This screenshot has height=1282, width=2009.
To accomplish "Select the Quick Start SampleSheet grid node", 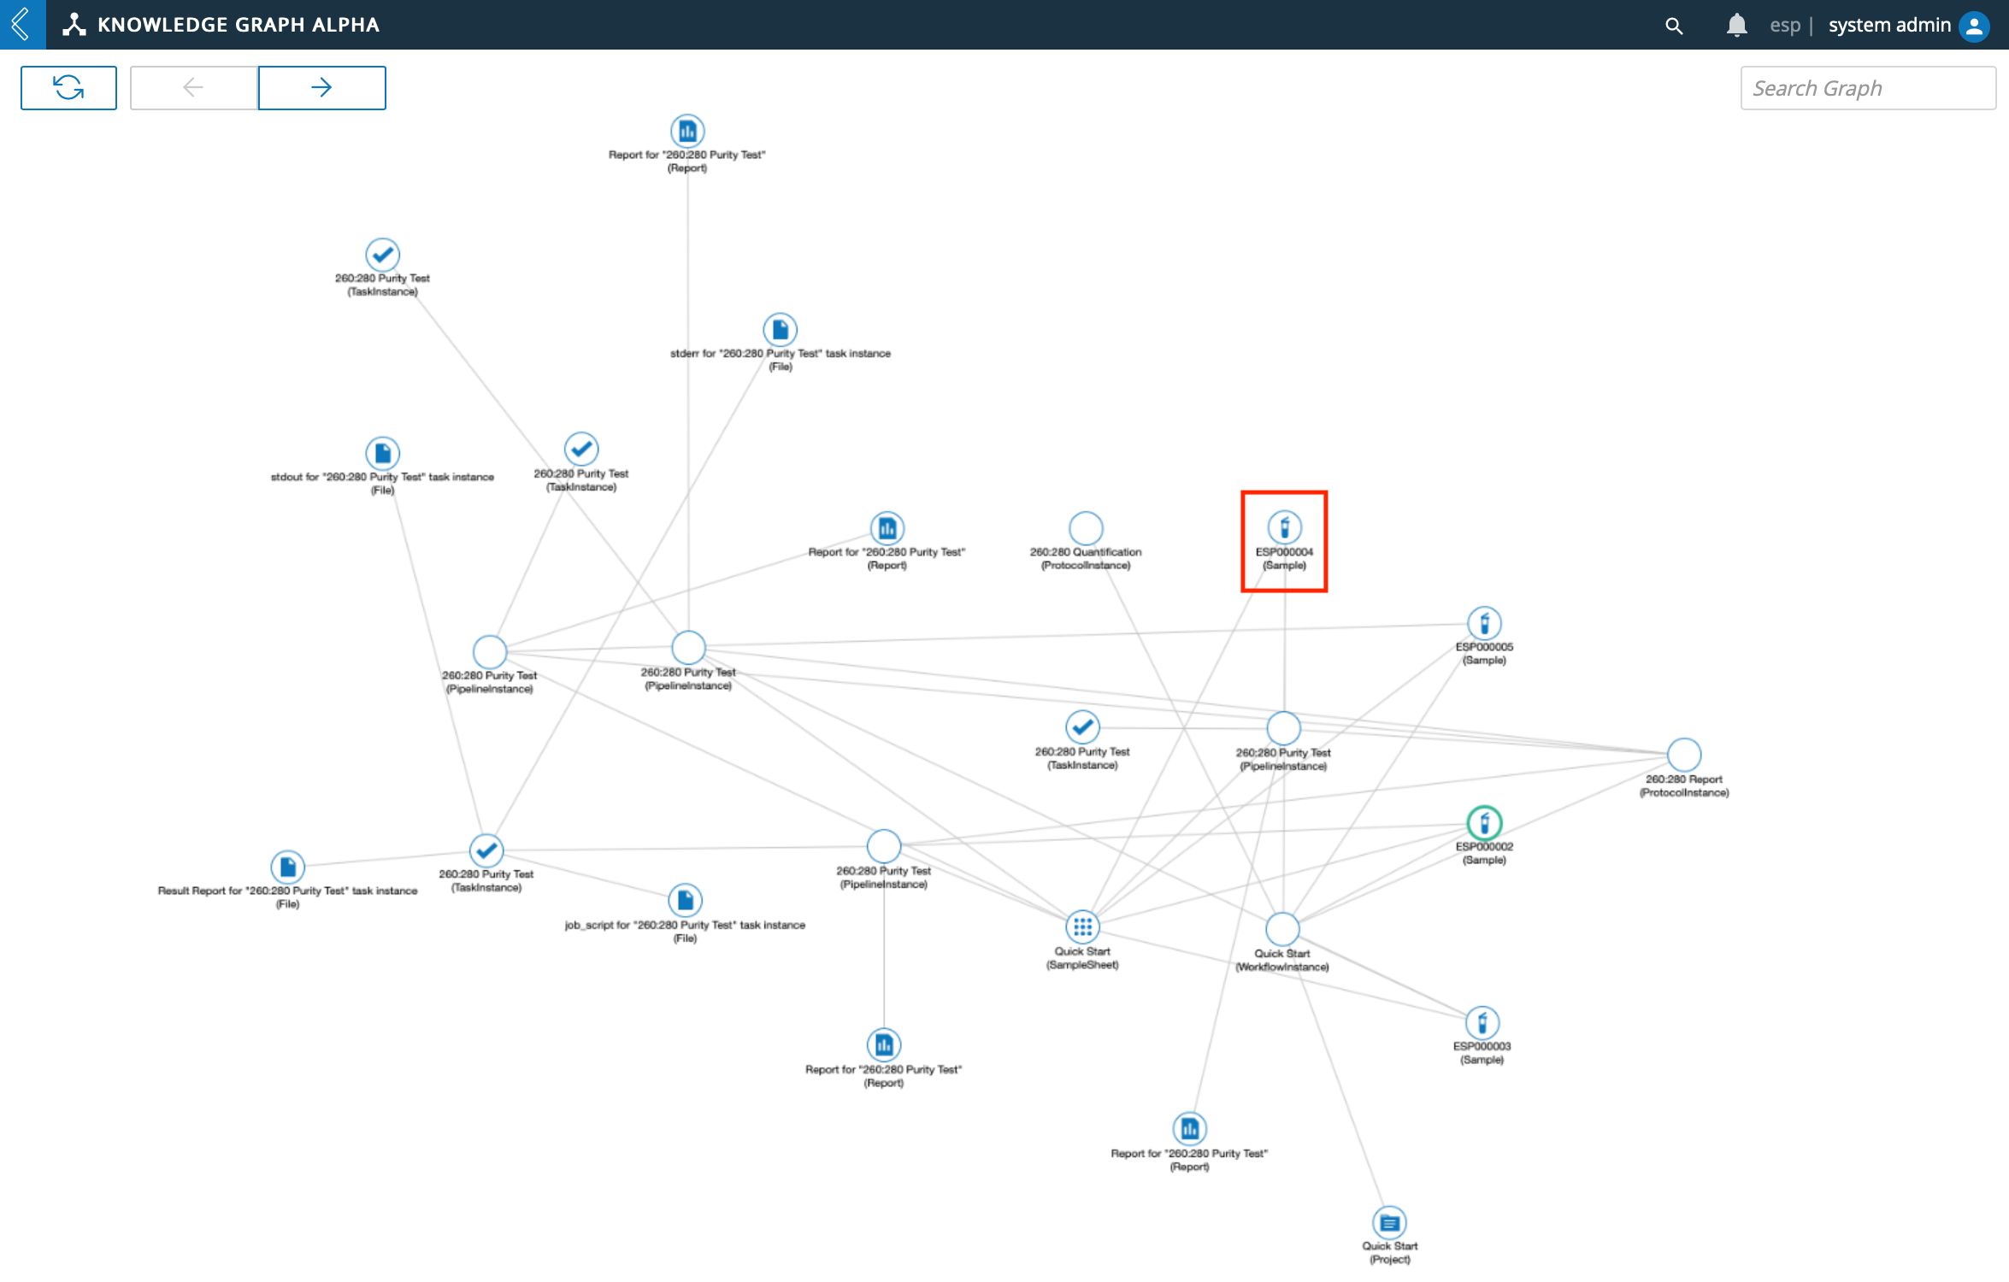I will tap(1082, 927).
